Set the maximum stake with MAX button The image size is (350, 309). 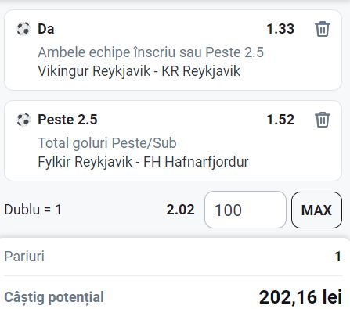click(316, 210)
